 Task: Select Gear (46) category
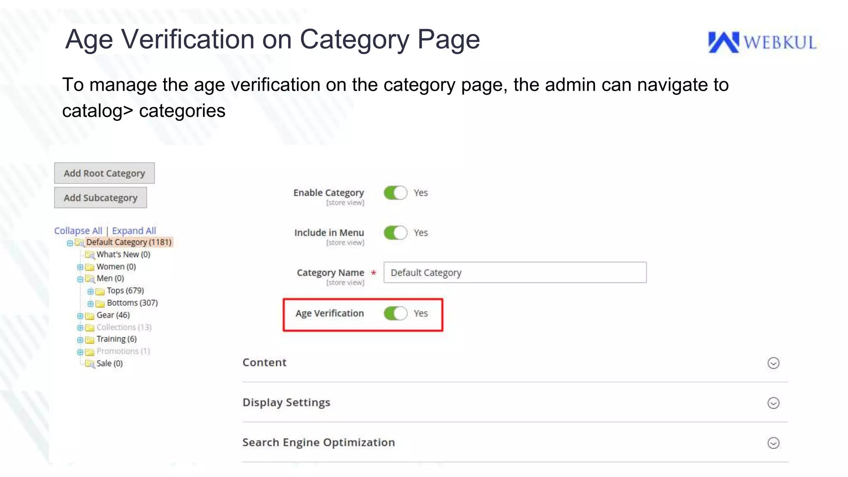pyautogui.click(x=113, y=315)
